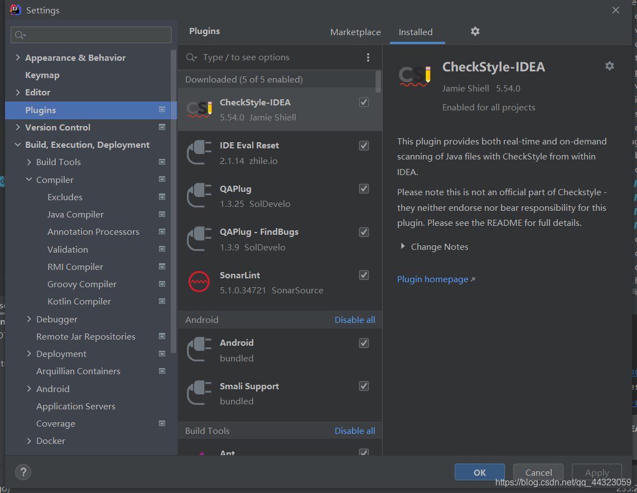Toggle the QAPlug 1.3.25 checkbox

coord(364,188)
